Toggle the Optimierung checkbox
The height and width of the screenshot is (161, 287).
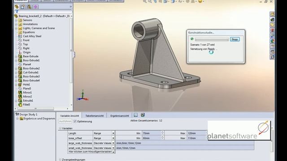click(x=75, y=121)
